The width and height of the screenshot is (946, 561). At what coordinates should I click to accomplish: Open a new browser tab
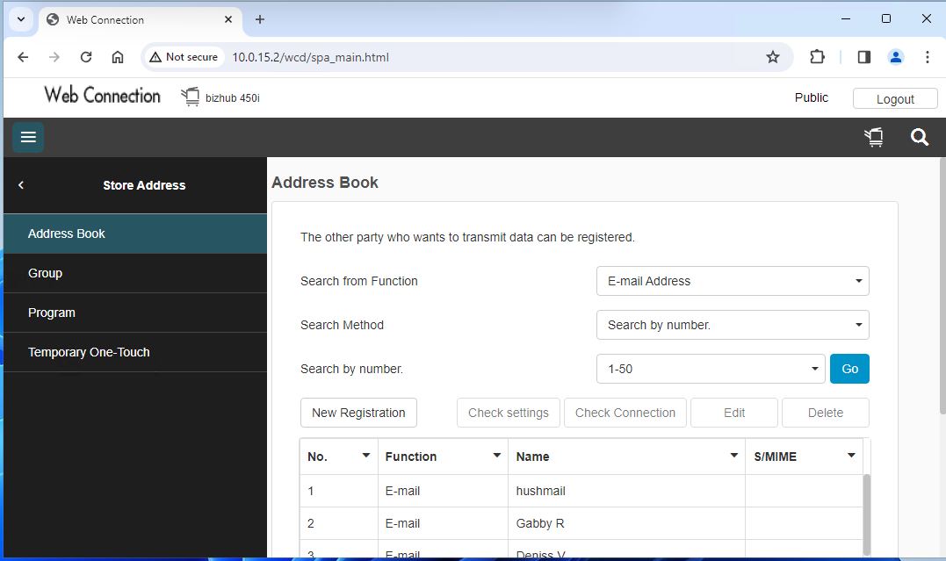pyautogui.click(x=260, y=19)
